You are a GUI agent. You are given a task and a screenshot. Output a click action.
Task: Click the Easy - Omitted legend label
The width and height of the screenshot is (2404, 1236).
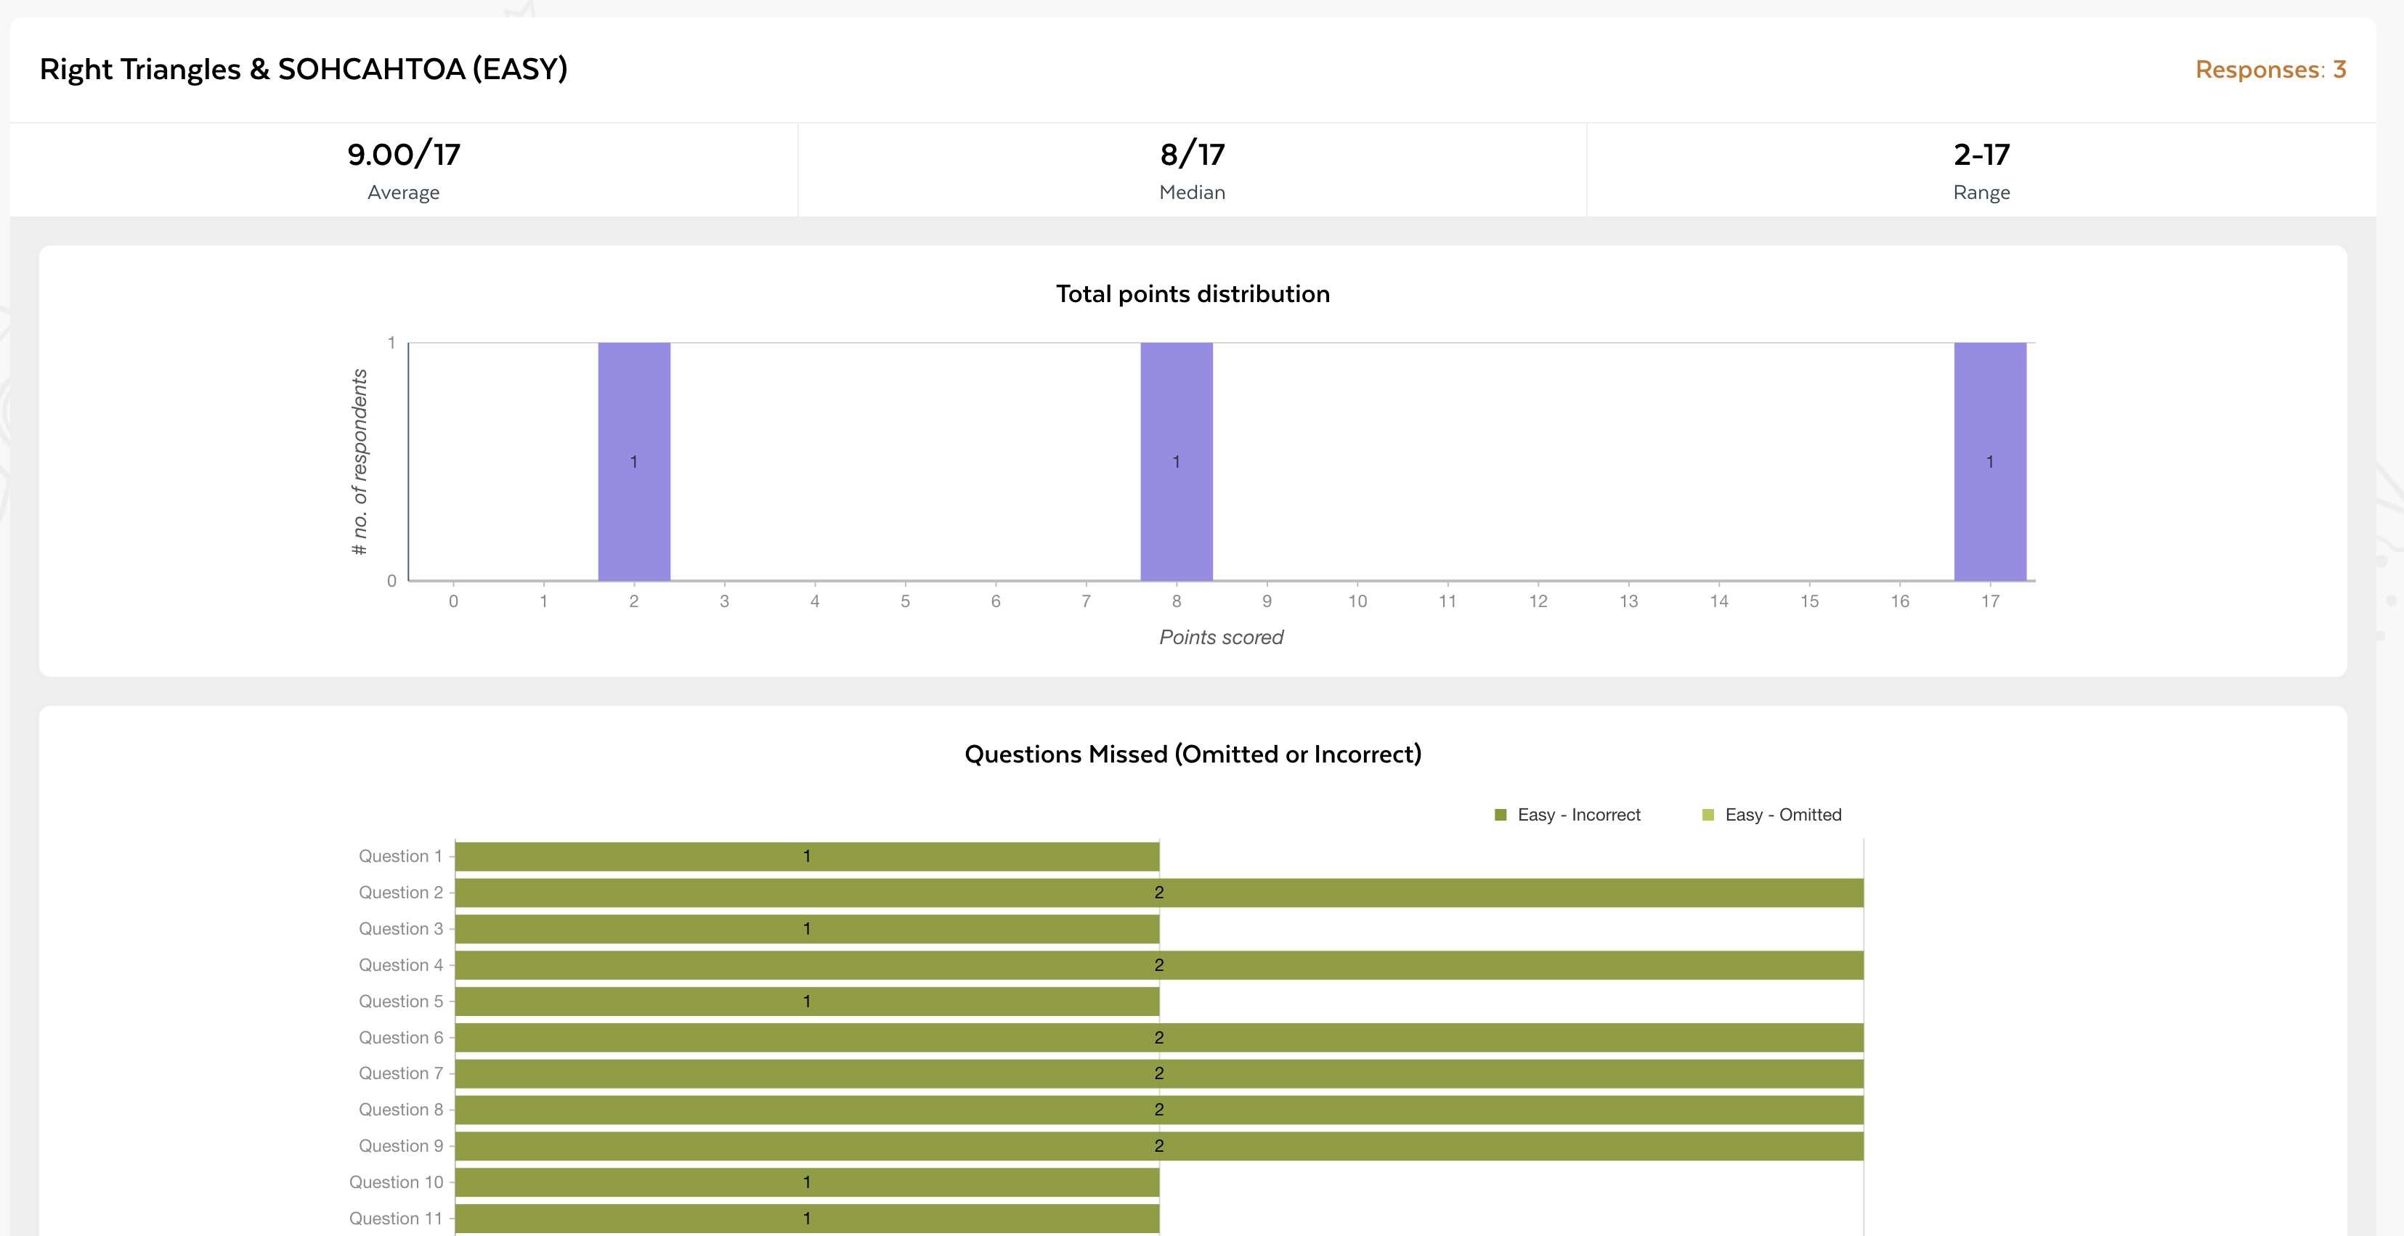(1784, 814)
